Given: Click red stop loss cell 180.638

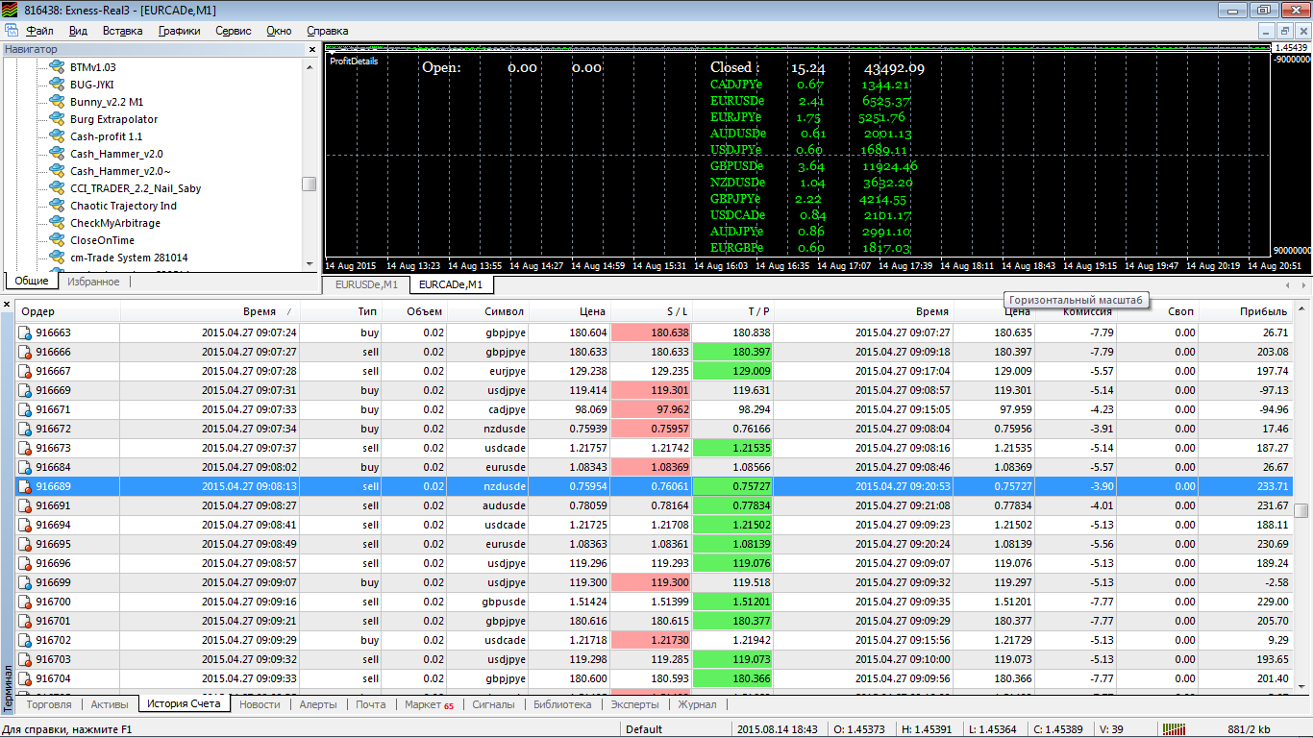Looking at the screenshot, I should pos(652,333).
